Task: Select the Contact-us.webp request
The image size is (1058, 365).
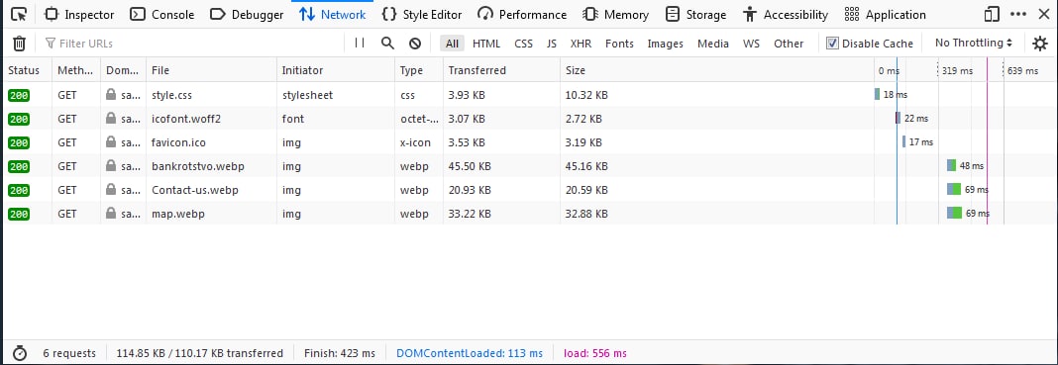Action: (x=529, y=190)
